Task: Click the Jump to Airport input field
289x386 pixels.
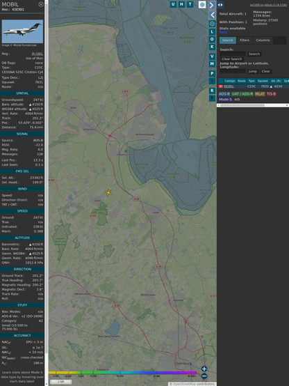Action: click(x=233, y=71)
